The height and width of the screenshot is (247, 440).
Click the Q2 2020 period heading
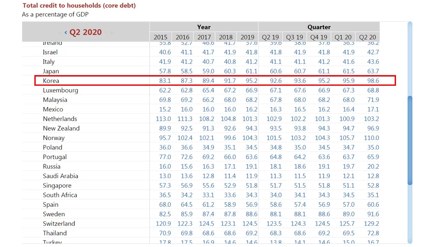(x=86, y=32)
